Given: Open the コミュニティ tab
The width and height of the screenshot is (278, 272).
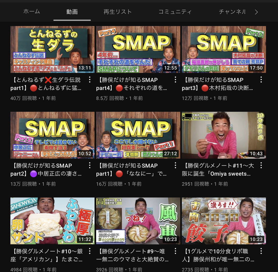Looking at the screenshot, I should coord(175,12).
